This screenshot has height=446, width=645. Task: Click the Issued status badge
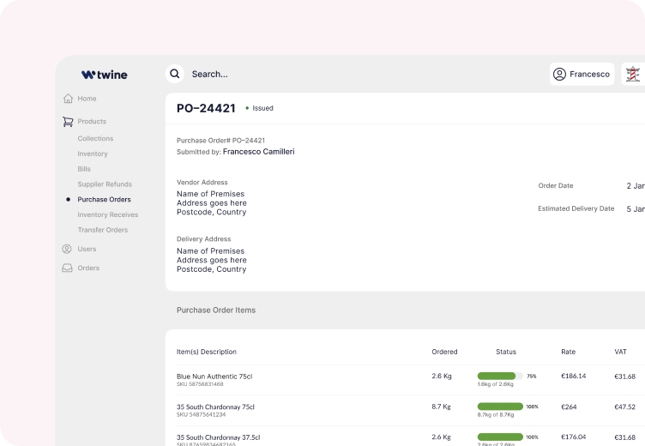click(260, 108)
